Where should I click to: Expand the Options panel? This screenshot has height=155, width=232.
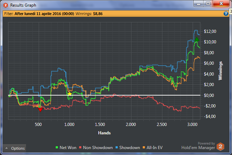[14, 148]
